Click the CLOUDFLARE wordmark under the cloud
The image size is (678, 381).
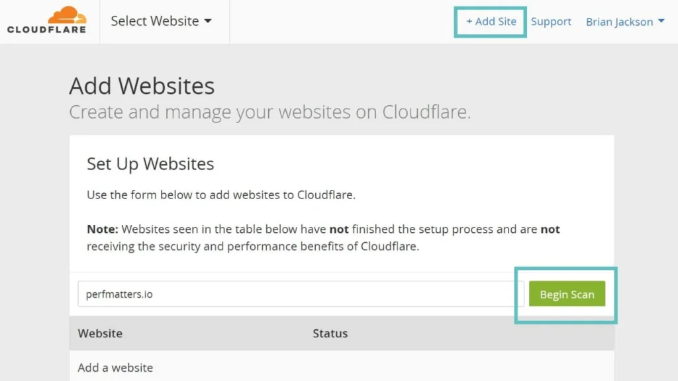click(46, 30)
